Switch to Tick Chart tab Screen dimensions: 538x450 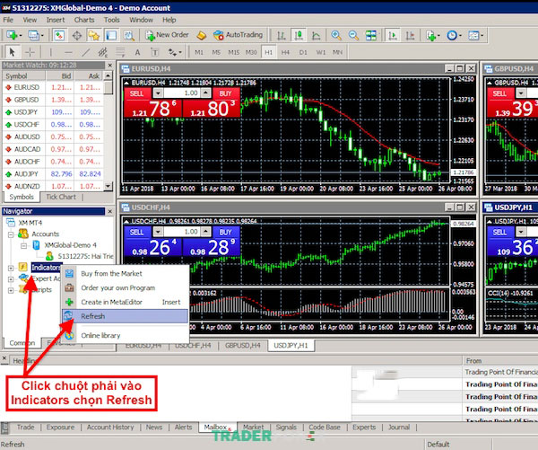(x=61, y=197)
